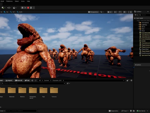Collapse the Overview_Map root in Outliner

click(137, 21)
